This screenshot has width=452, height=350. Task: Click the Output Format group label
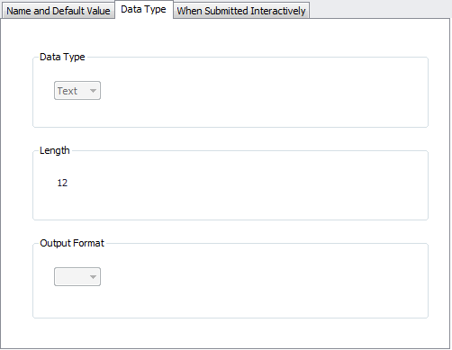[72, 243]
